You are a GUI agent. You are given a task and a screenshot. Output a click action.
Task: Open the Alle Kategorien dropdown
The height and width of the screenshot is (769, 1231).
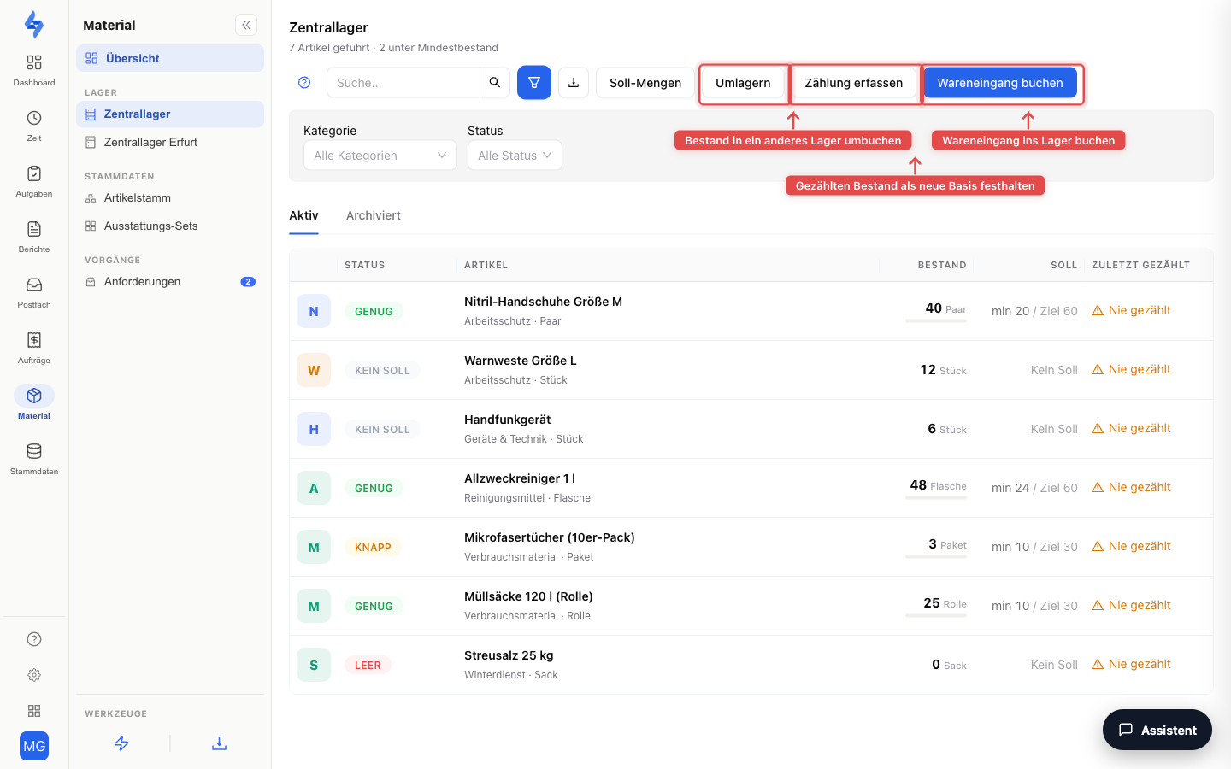click(x=380, y=156)
